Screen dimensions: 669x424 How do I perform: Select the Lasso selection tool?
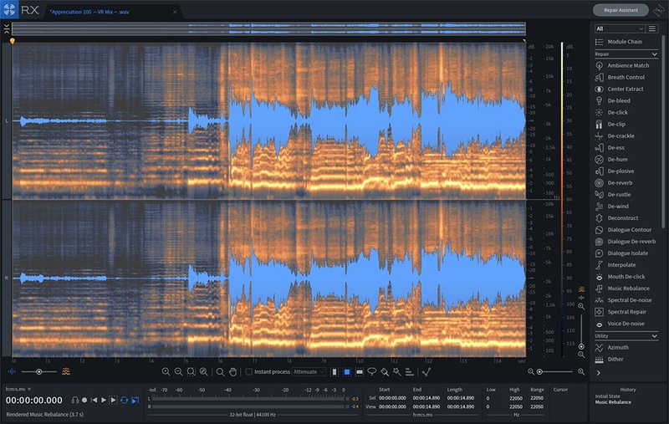[372, 371]
